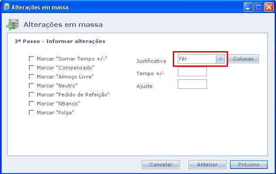
Task: Maximize the Alterações em massa window
Action: 258,7
